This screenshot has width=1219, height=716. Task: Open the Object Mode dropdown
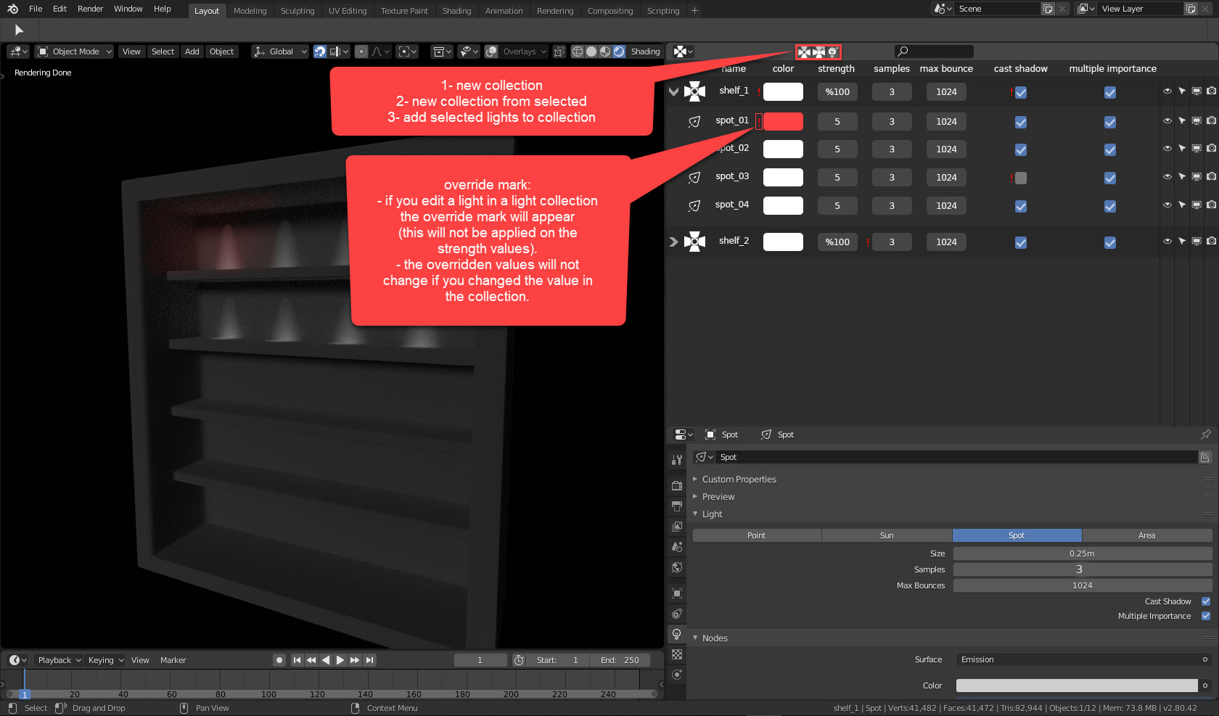(75, 52)
